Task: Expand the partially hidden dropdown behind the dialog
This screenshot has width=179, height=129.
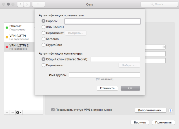Action: coord(163,47)
